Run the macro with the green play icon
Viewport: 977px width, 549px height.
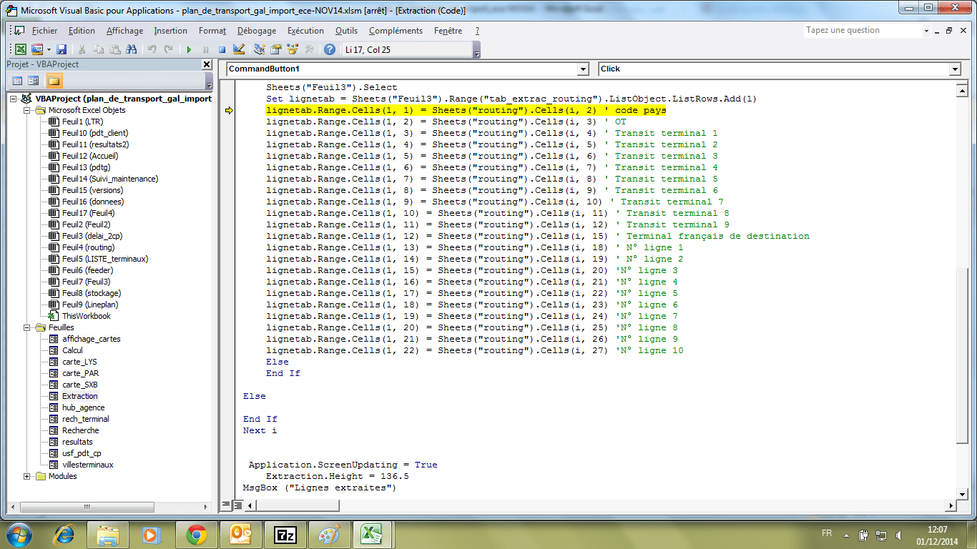pos(189,49)
